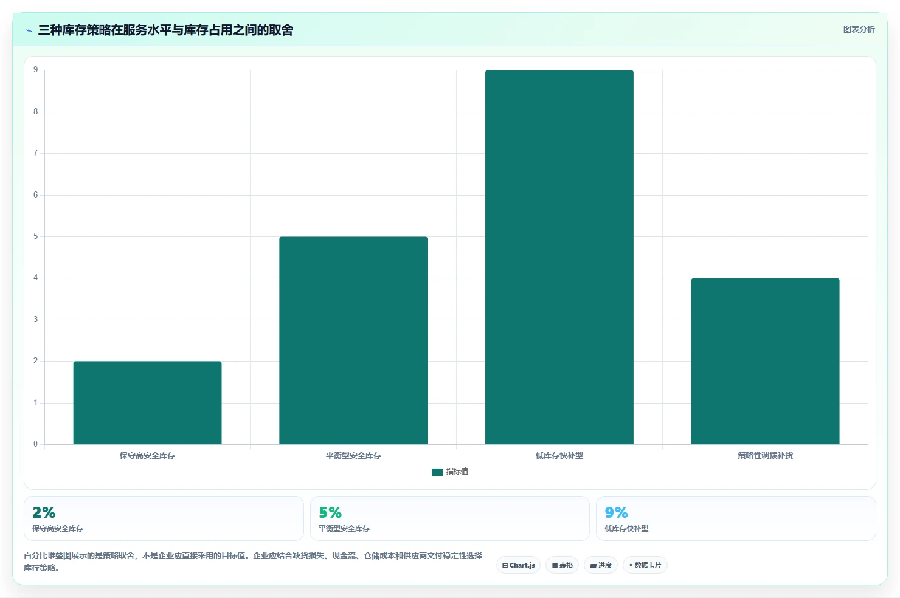The image size is (900, 598).
Task: Click the y-axis value 5
Action: (35, 236)
